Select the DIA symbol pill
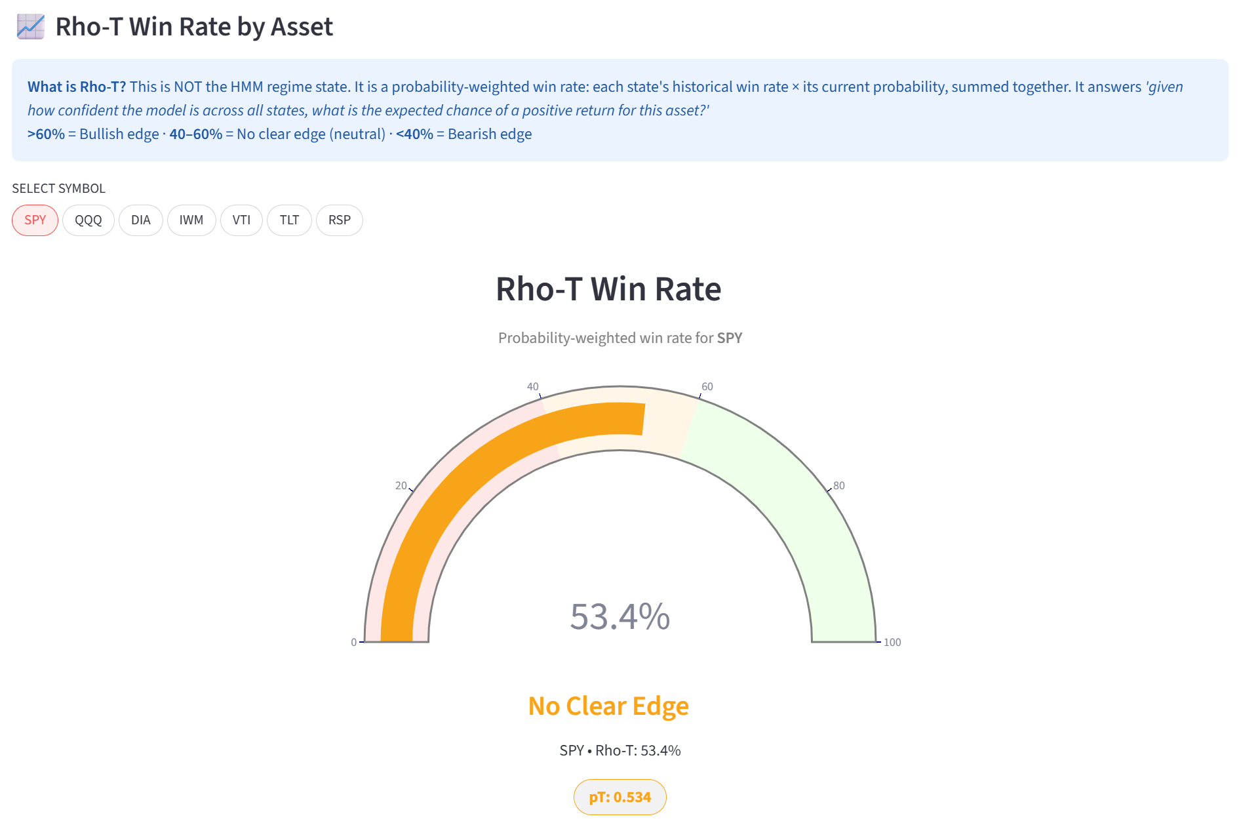This screenshot has width=1241, height=825. 140,220
